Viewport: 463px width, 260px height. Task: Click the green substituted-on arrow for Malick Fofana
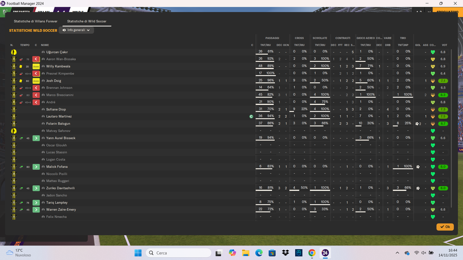click(36, 167)
